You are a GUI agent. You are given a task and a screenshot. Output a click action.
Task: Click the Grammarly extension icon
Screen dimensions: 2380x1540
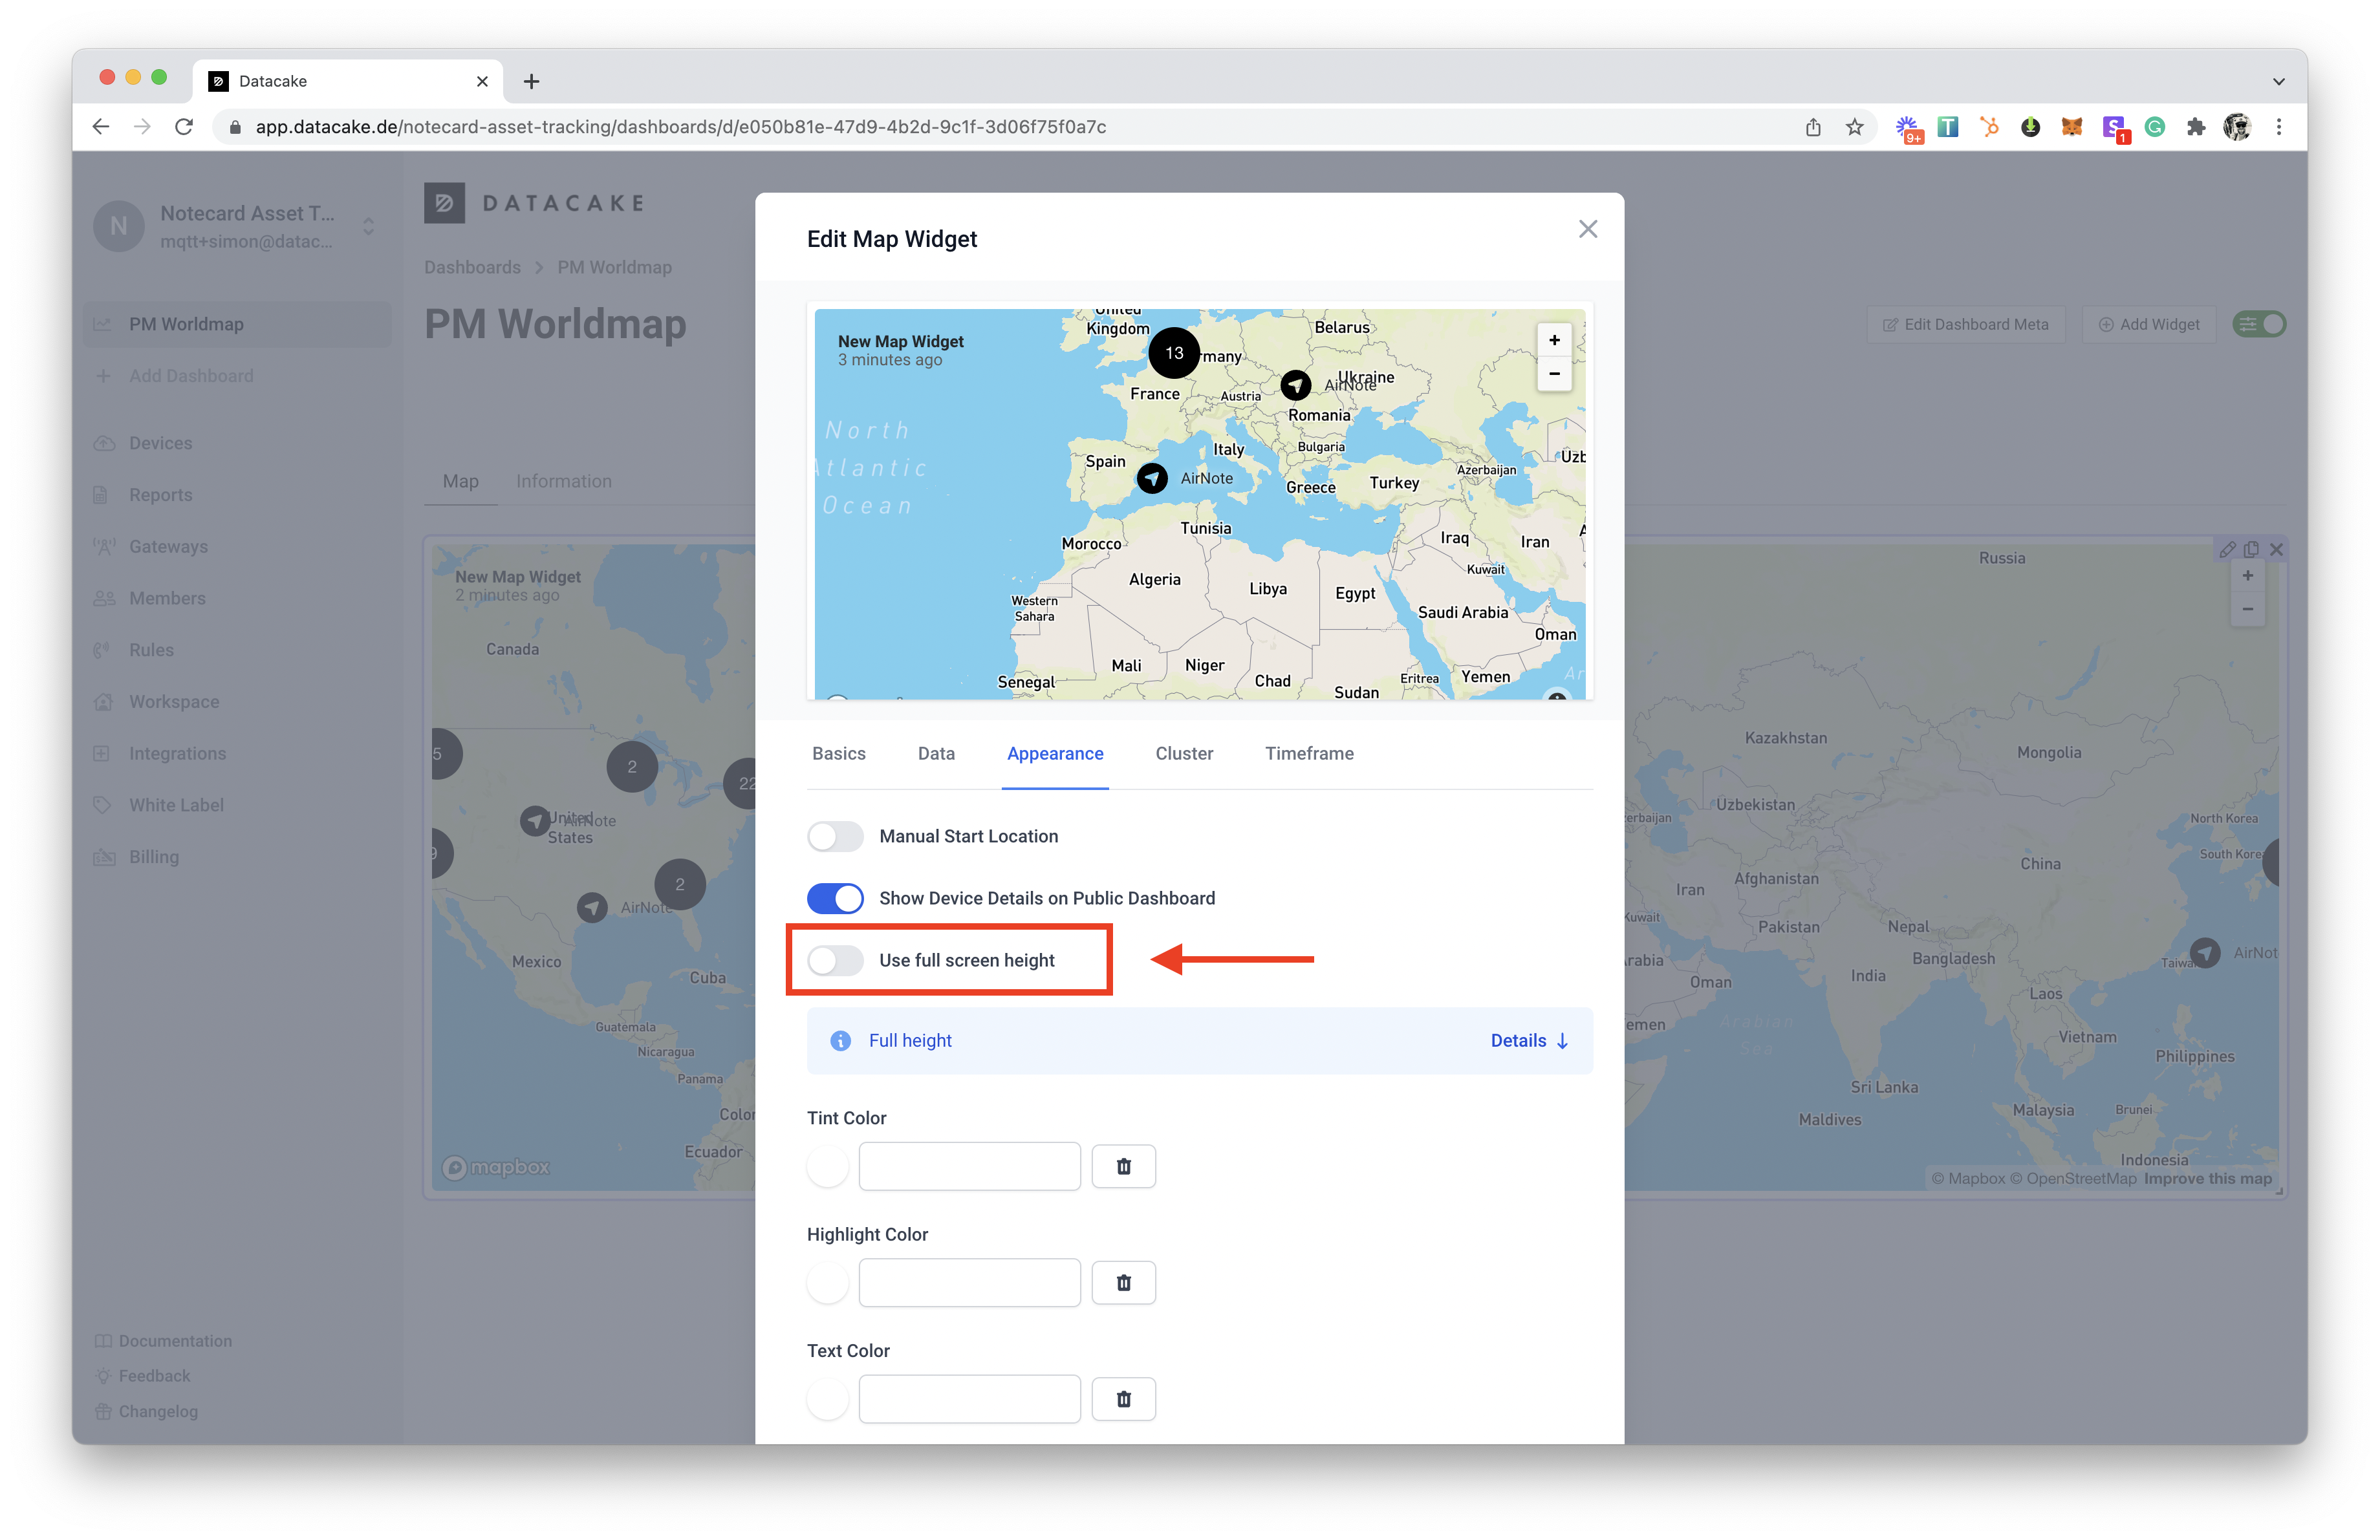pos(2155,127)
